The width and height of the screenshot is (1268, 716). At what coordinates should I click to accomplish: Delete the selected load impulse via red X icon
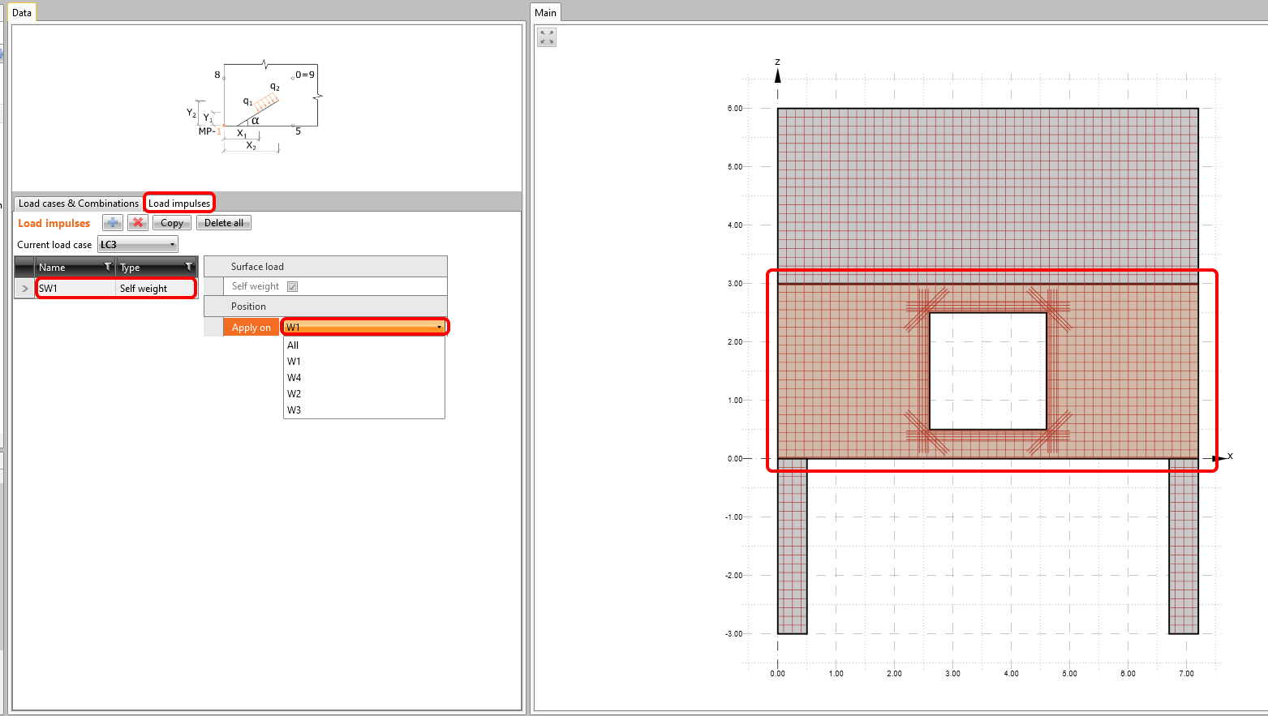(137, 223)
